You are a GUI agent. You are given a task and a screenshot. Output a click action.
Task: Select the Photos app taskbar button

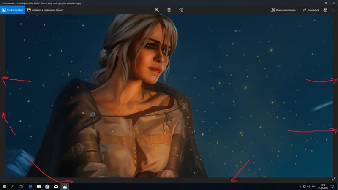pyautogui.click(x=65, y=187)
